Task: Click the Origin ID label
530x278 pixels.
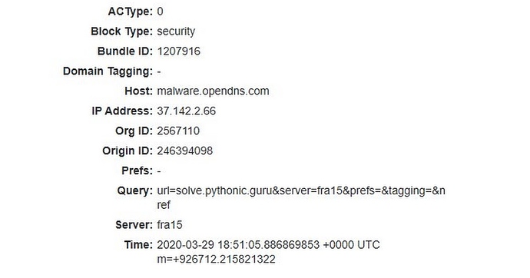Action: pyautogui.click(x=128, y=151)
